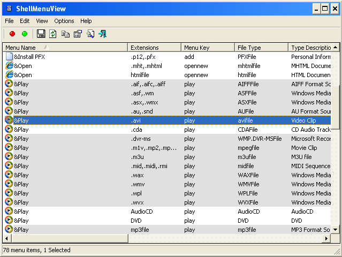The height and width of the screenshot is (257, 342).
Task: Open the Help menu
Action: [x=86, y=21]
